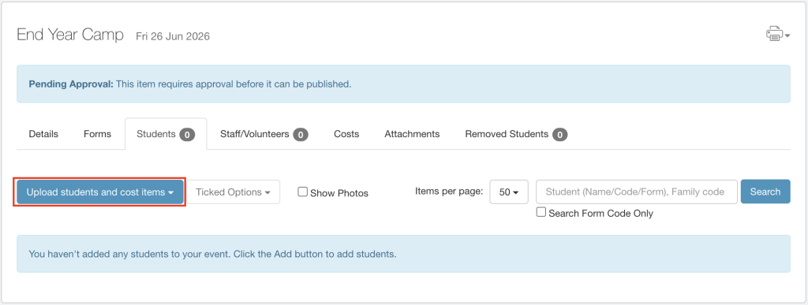Open the Ticked Options dropdown
The width and height of the screenshot is (808, 305).
click(233, 192)
